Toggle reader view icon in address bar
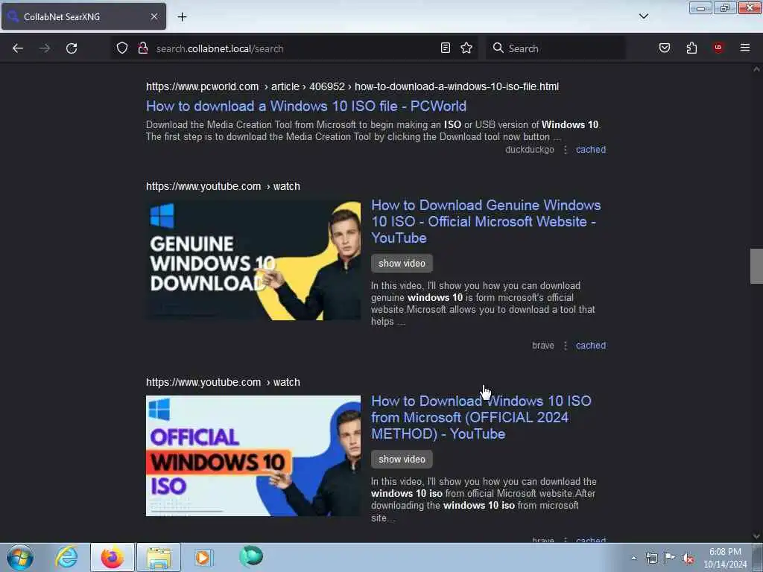The image size is (763, 572). [446, 48]
